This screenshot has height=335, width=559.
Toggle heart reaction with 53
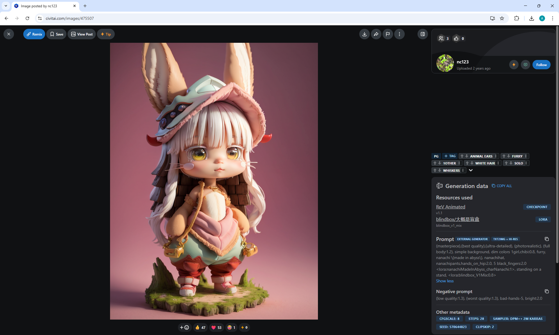click(216, 327)
